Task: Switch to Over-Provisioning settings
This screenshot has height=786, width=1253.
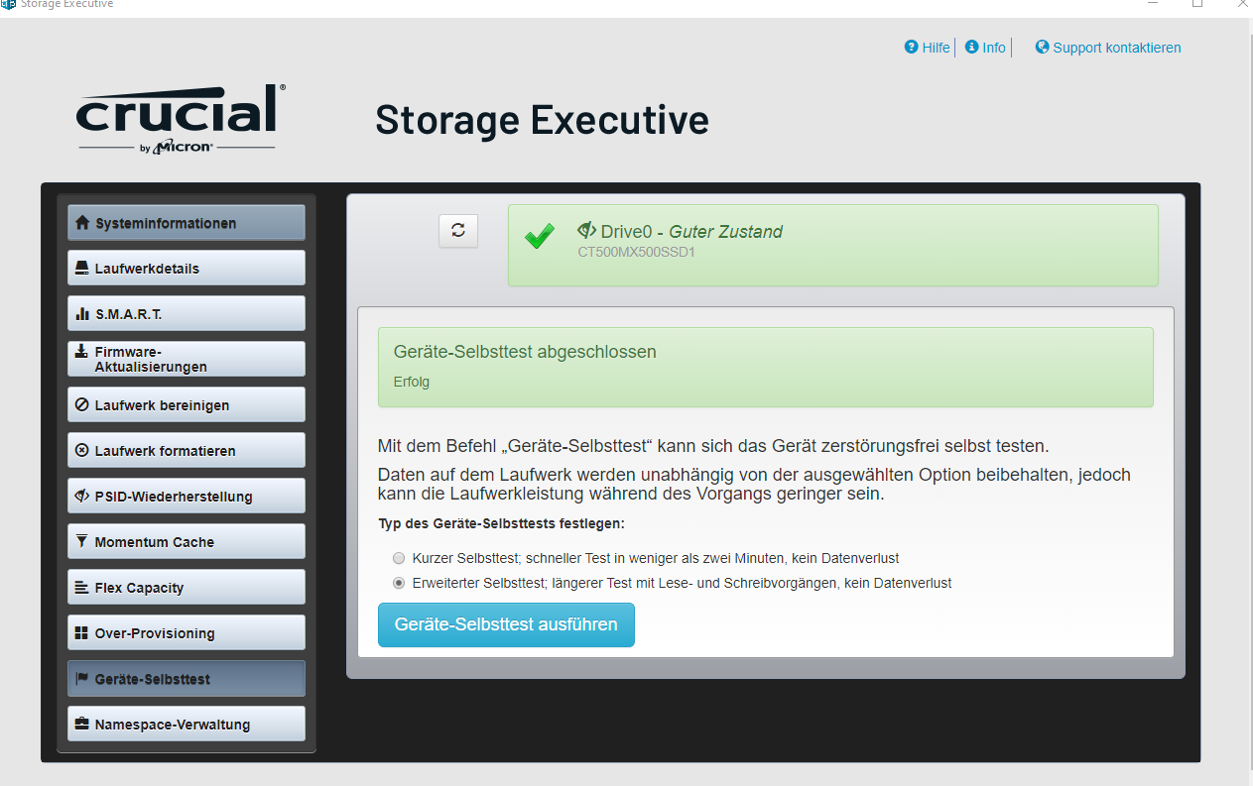Action: click(187, 632)
